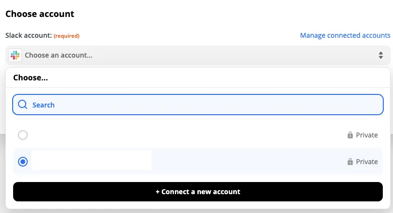Select the first unselected account radio button

coord(23,136)
